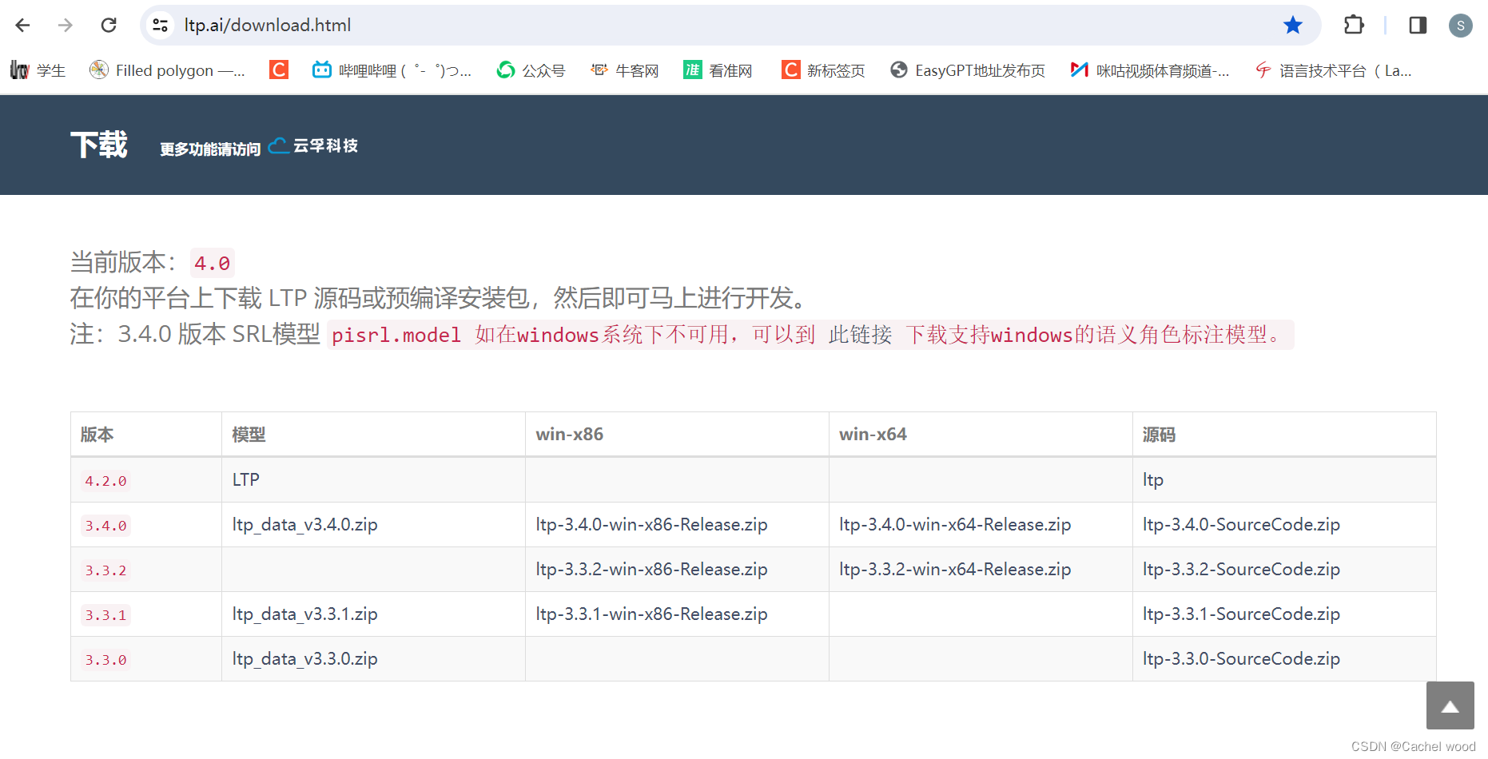This screenshot has width=1488, height=759.
Task: Open site permissions icon in address bar
Action: click(x=159, y=25)
